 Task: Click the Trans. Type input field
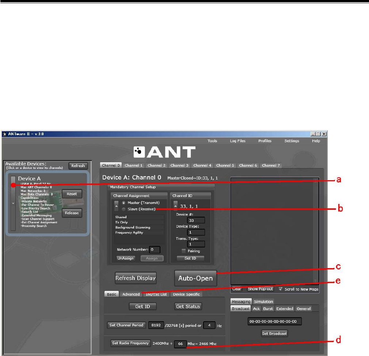[x=196, y=244]
